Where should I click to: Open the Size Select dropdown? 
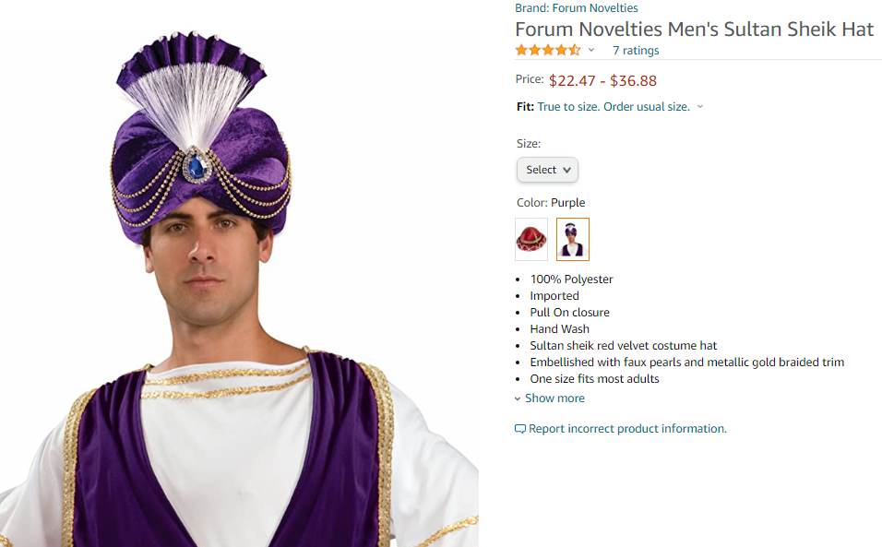tap(547, 170)
